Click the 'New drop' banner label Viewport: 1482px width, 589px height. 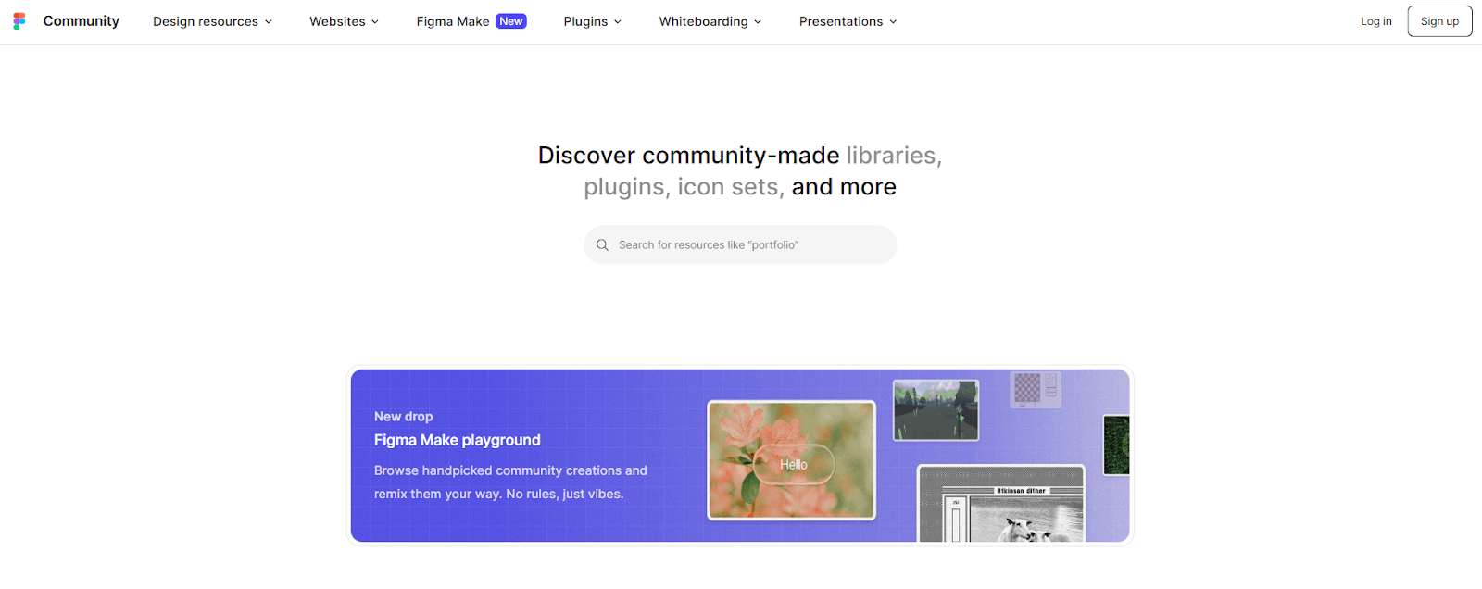pos(403,417)
